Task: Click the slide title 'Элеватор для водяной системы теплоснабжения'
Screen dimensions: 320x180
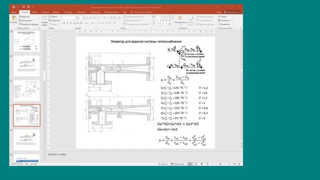Action: point(146,41)
